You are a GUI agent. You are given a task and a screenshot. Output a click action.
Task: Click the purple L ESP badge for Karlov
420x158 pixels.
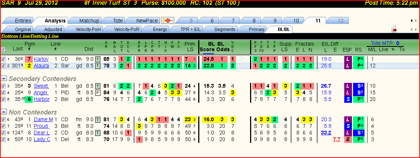(x=348, y=59)
